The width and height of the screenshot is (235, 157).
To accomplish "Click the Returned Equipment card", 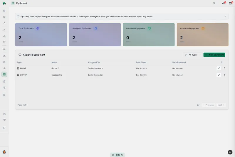I will (x=149, y=34).
